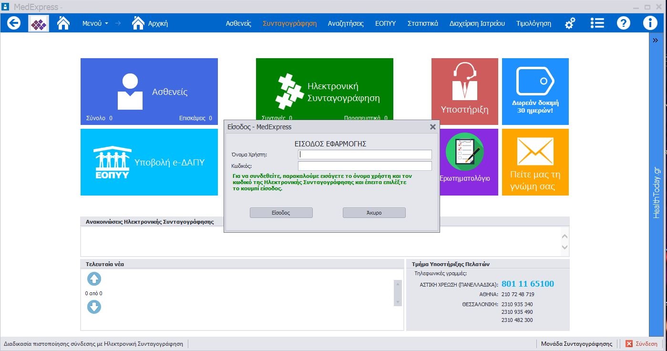
Task: Click the list view icon in toolbar
Action: coord(597,23)
